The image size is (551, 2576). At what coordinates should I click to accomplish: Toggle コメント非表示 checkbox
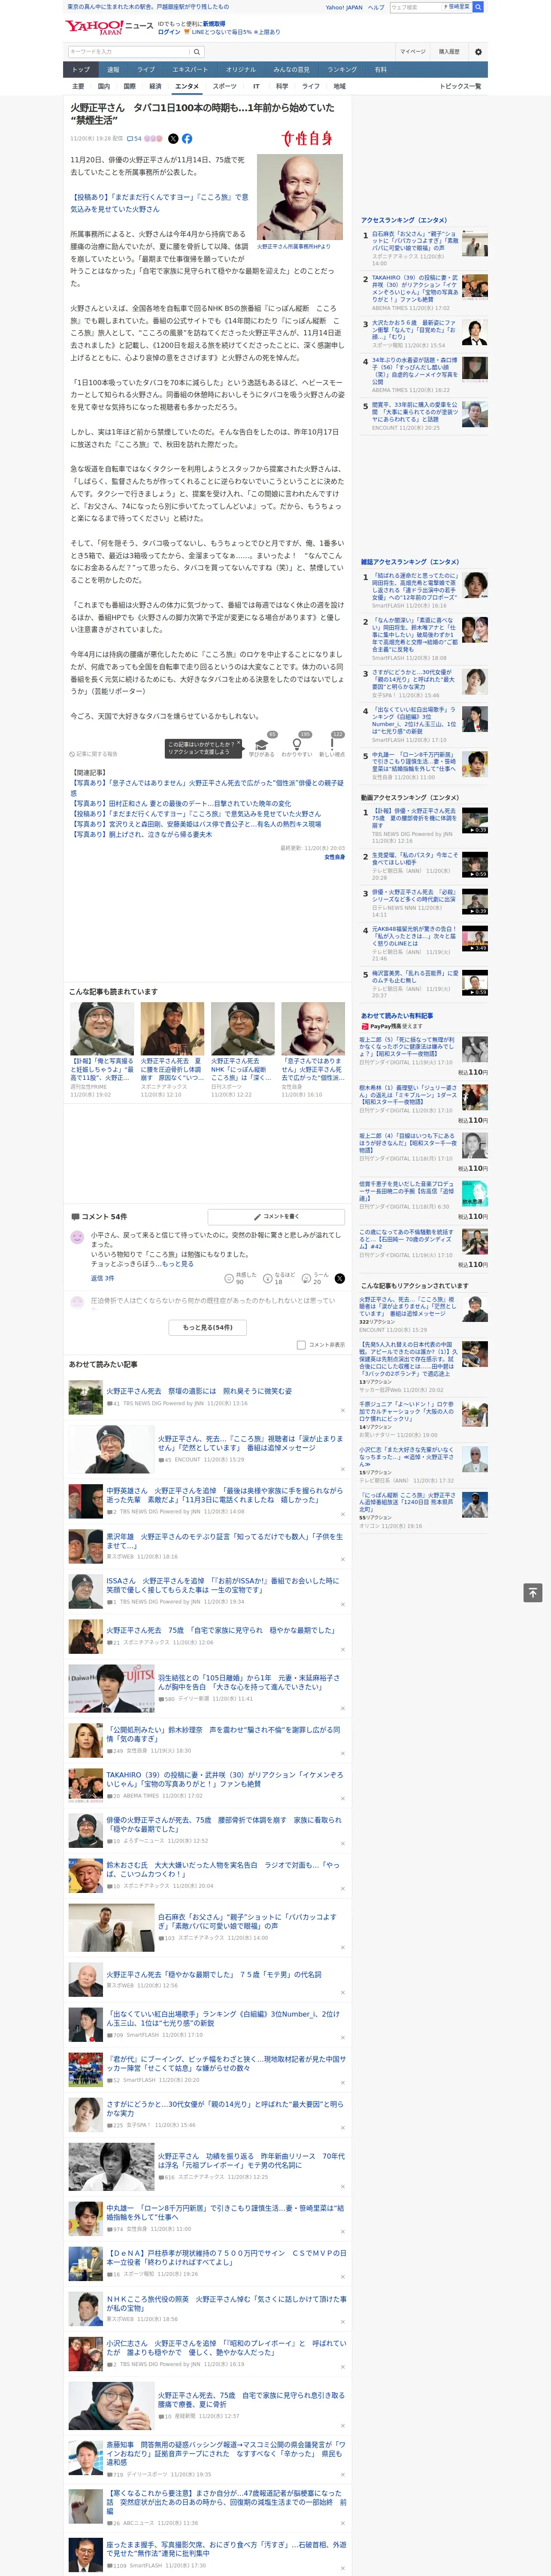(301, 1345)
